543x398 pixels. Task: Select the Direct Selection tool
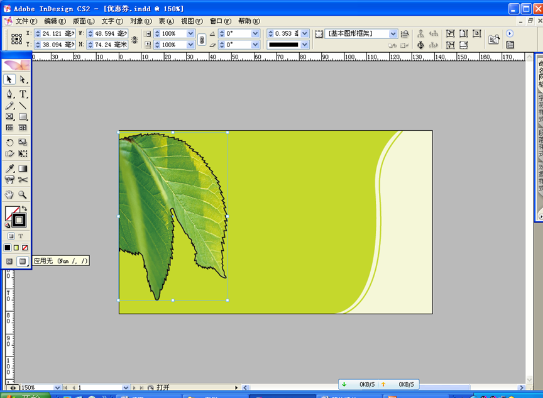23,80
